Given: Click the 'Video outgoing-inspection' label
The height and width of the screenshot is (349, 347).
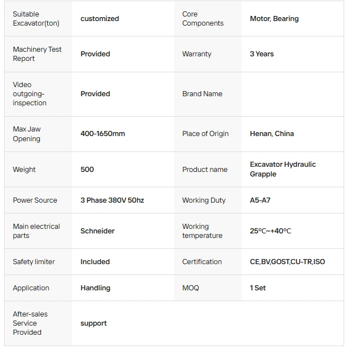Looking at the screenshot, I should click(x=30, y=94).
